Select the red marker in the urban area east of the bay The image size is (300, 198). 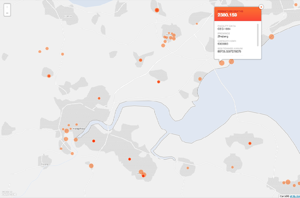(249, 143)
